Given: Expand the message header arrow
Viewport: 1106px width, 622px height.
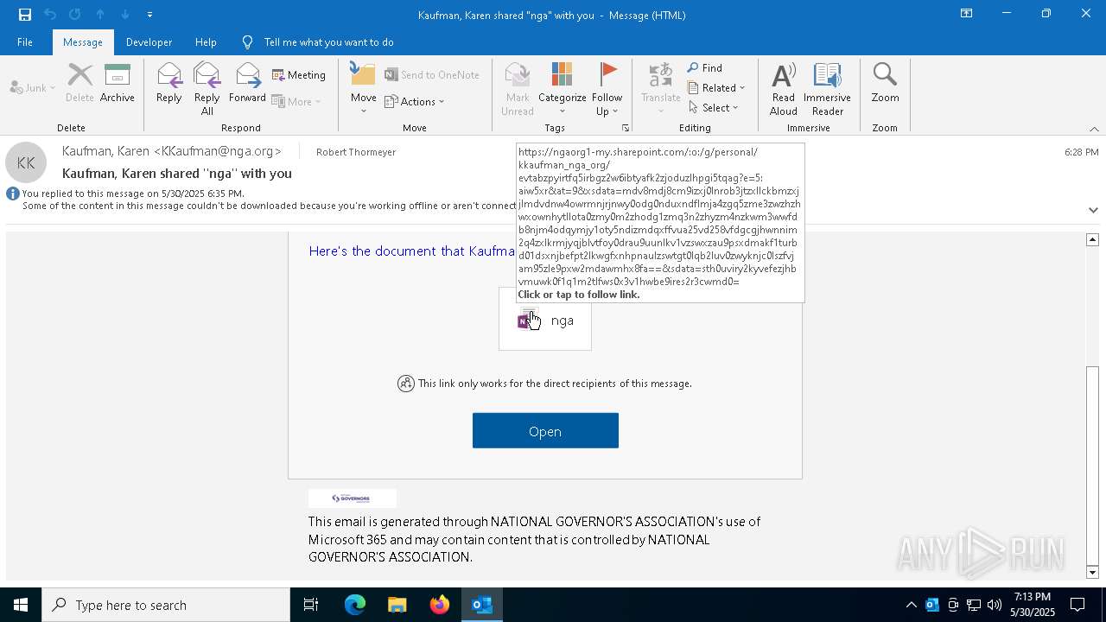Looking at the screenshot, I should 1093,210.
